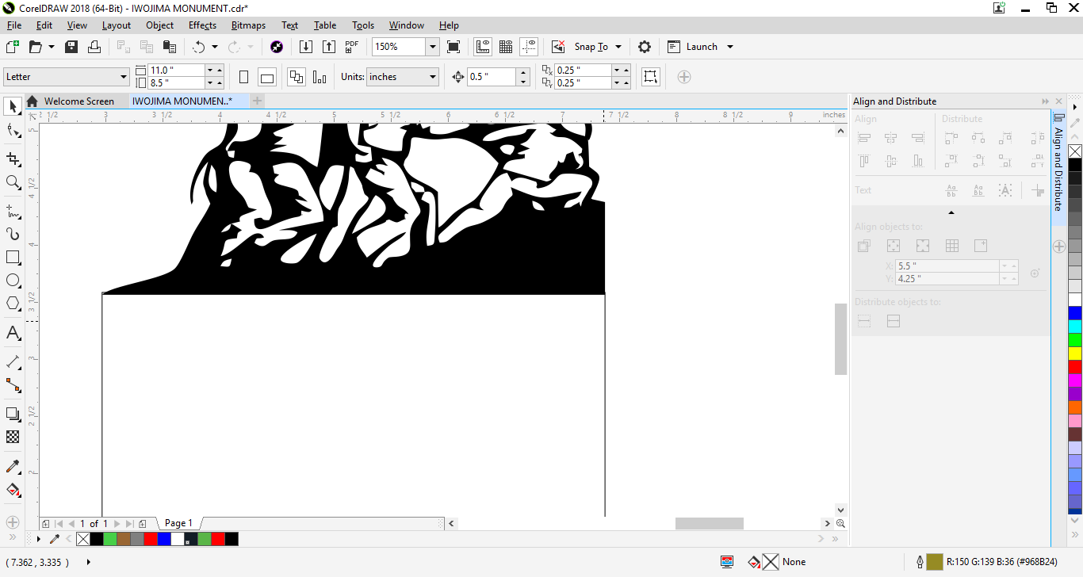The height and width of the screenshot is (577, 1083).
Task: Select the Page 1 tab
Action: pos(179,523)
